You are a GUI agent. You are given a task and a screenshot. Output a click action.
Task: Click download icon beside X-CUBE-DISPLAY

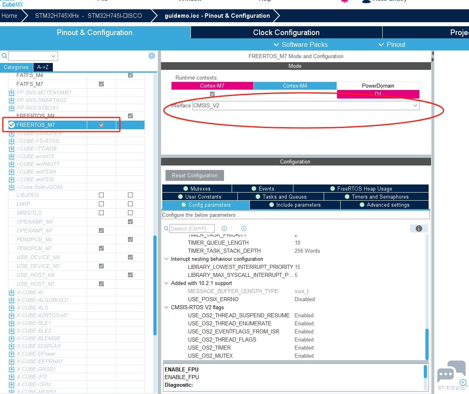[12, 346]
